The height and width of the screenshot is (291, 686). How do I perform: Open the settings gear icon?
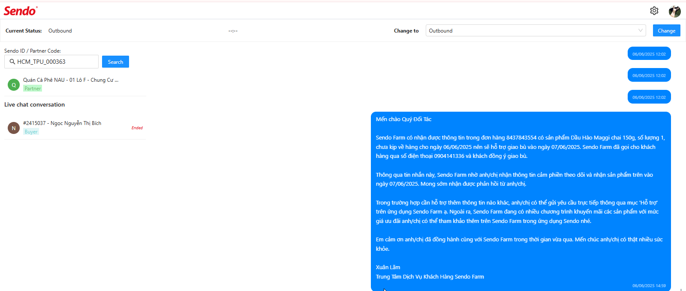click(x=654, y=11)
